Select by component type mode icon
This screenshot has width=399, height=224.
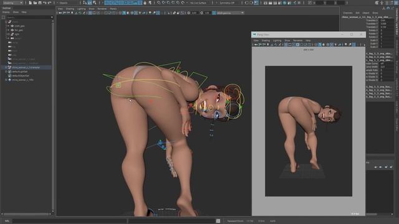click(95, 2)
